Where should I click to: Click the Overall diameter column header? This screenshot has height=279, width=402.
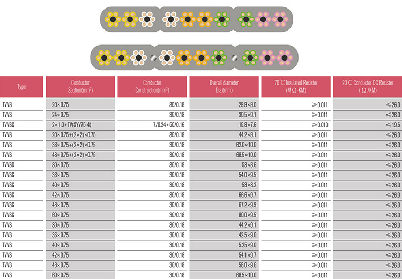coord(224,87)
